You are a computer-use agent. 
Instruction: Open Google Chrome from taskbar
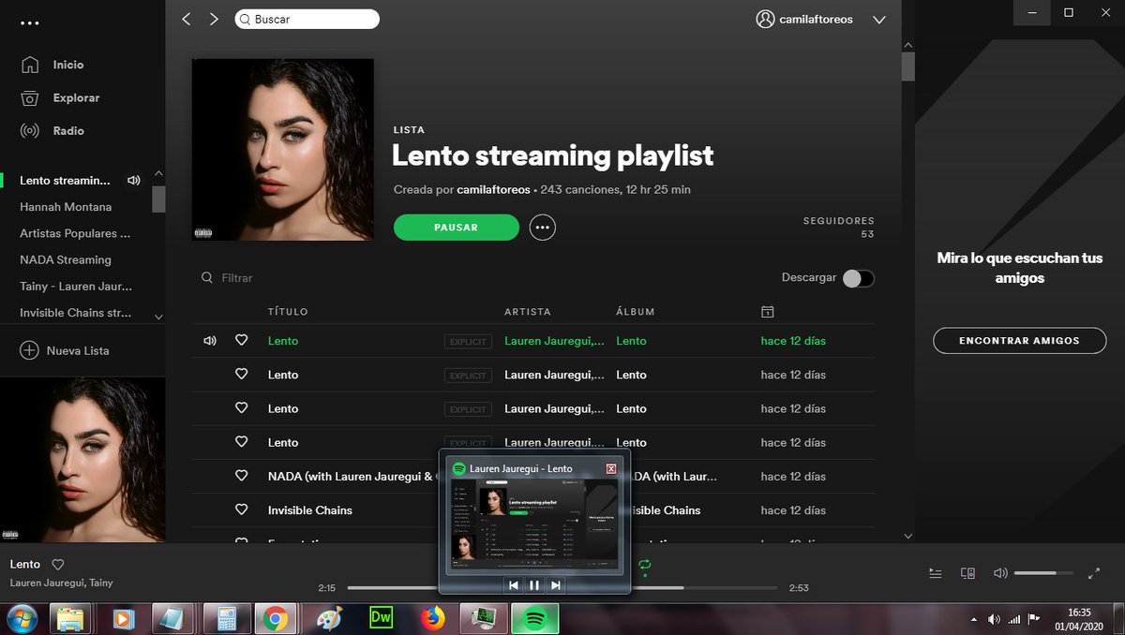[x=275, y=618]
